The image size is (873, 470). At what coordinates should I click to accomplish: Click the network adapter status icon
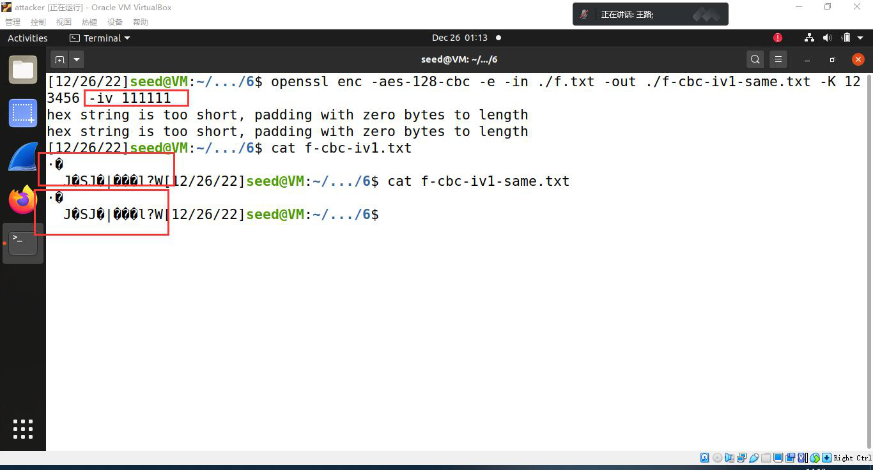(741, 458)
